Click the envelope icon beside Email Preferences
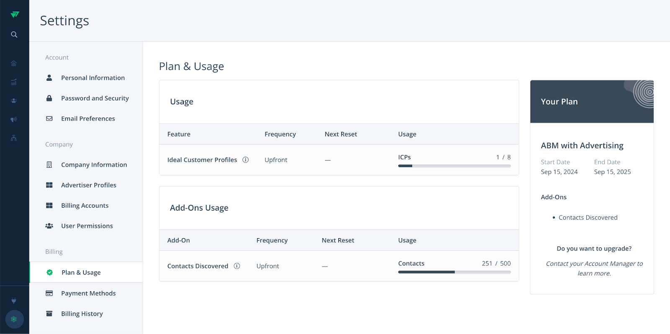The image size is (670, 334). 49,118
